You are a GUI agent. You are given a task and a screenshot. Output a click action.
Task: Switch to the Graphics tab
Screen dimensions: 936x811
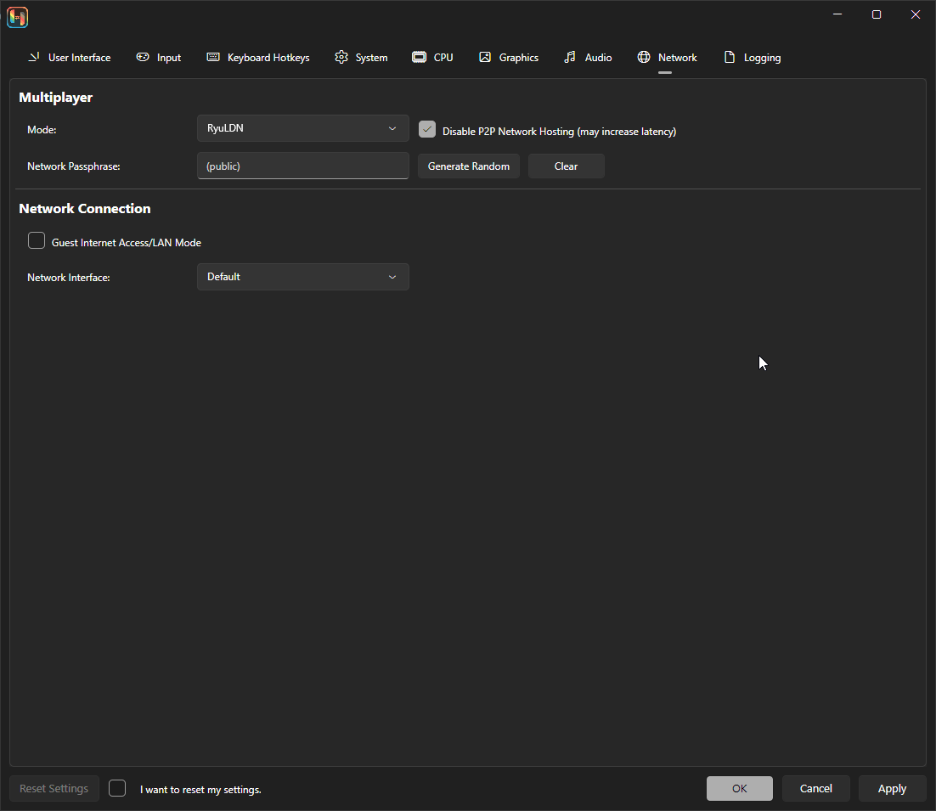pos(509,57)
